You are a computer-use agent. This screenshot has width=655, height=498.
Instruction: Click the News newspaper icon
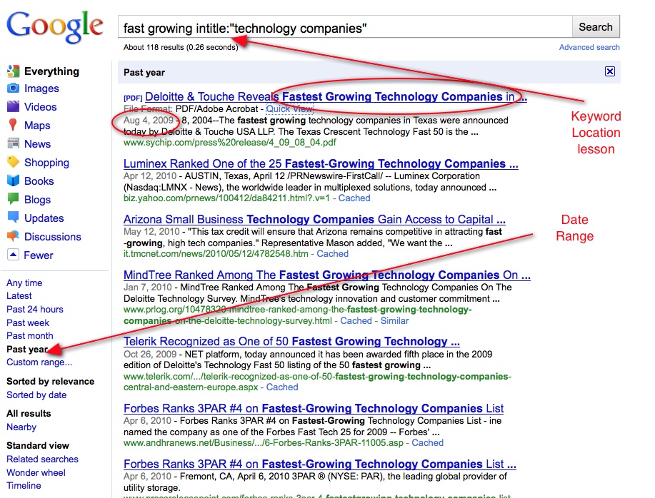pyautogui.click(x=13, y=143)
